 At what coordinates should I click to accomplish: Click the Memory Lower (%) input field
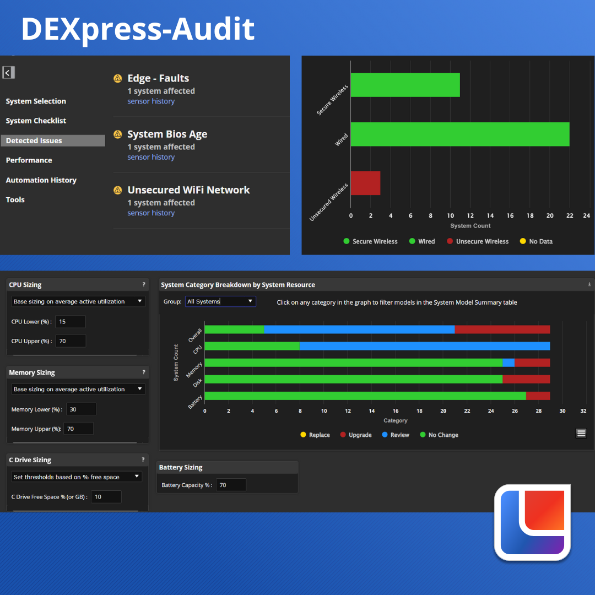tap(81, 409)
